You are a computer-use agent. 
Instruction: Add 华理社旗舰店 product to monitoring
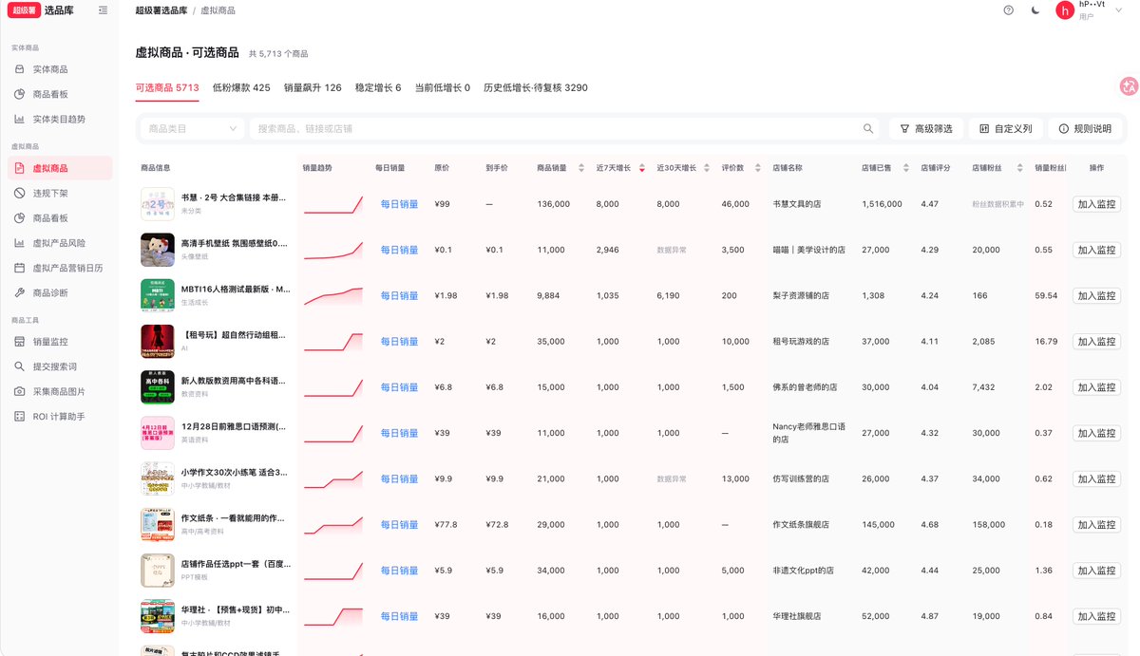tap(1096, 616)
